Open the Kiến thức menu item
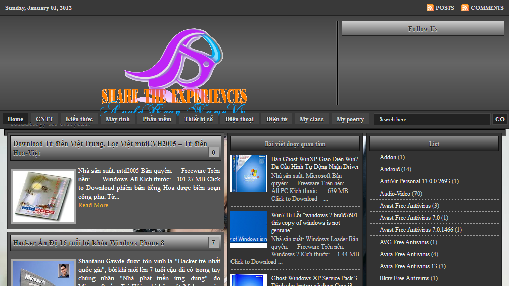 79,119
